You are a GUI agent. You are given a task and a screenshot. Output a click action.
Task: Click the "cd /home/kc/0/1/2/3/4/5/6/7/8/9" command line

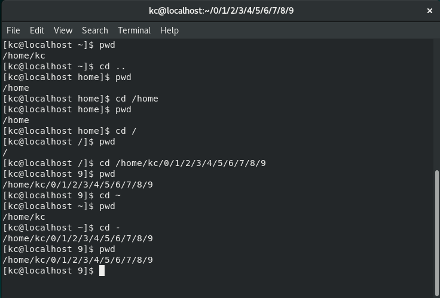[x=182, y=163]
